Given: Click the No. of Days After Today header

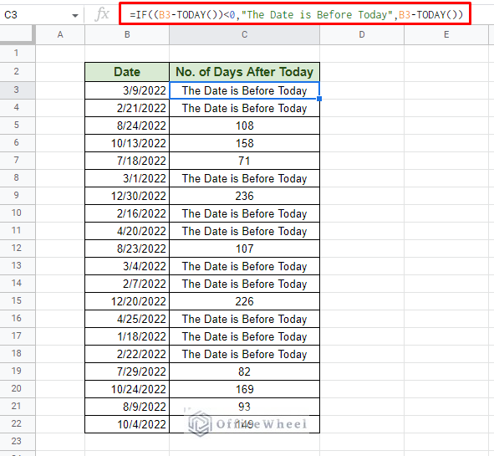Looking at the screenshot, I should (244, 72).
